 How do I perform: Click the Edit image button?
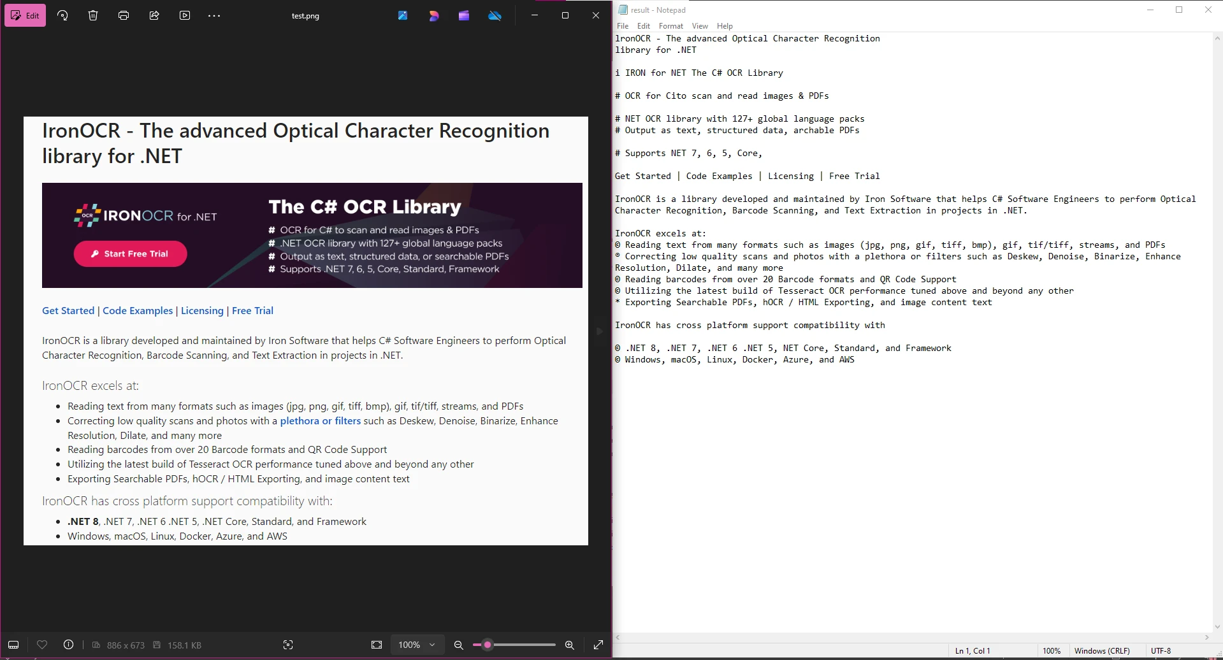(25, 15)
